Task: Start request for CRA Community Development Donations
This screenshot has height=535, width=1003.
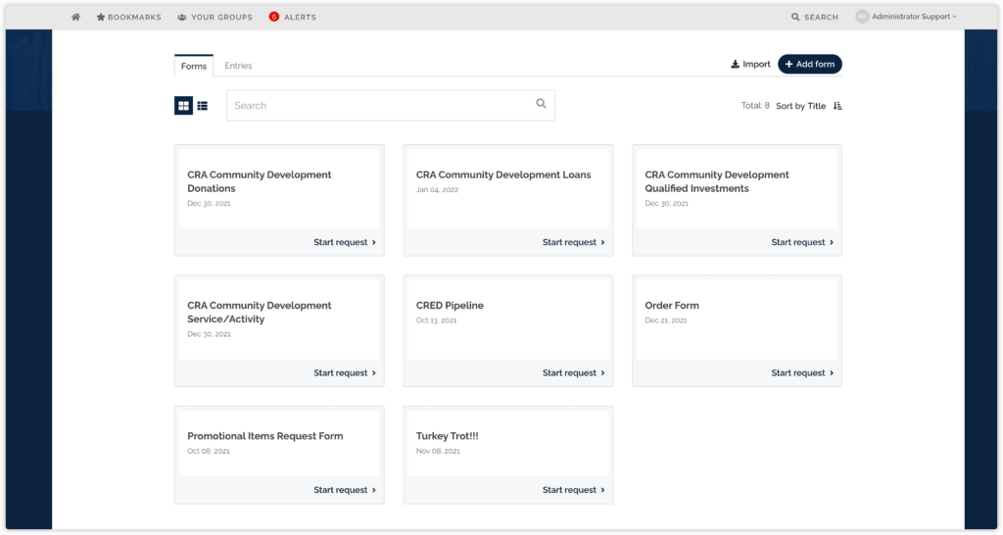Action: [x=345, y=243]
